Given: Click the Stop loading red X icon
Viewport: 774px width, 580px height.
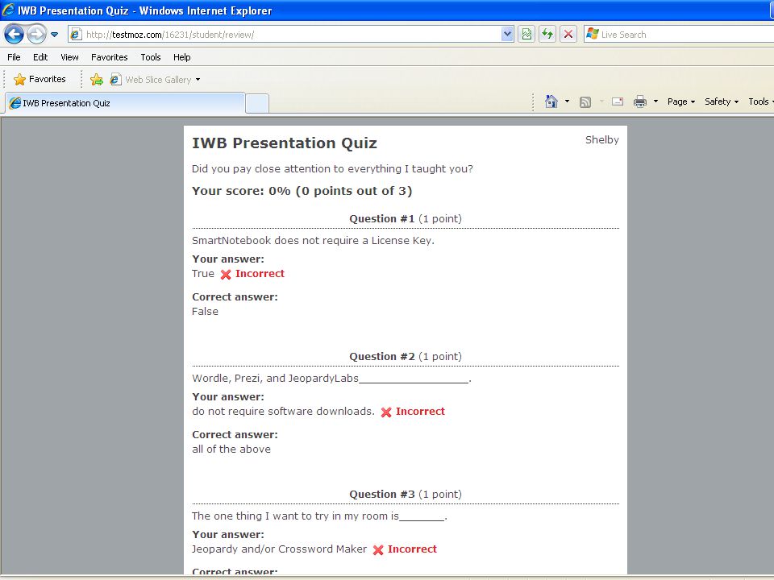Looking at the screenshot, I should [568, 35].
